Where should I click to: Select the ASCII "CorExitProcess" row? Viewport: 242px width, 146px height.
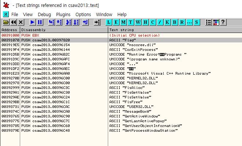(121, 50)
